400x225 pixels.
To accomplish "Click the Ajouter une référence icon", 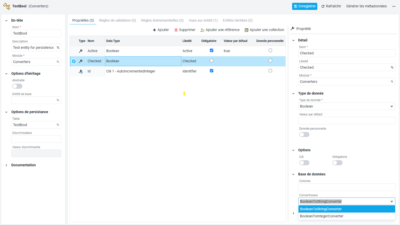I will tap(203, 30).
